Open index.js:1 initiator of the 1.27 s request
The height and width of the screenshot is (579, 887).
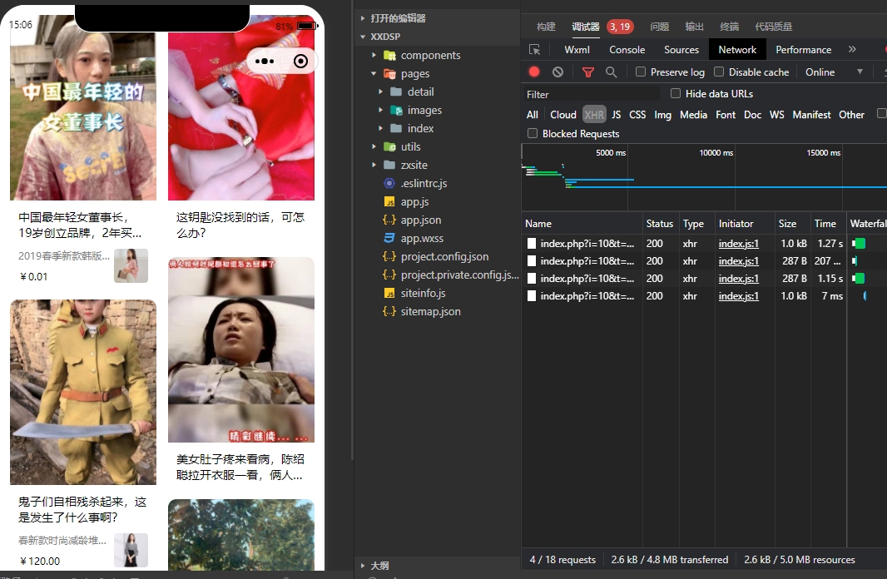738,244
